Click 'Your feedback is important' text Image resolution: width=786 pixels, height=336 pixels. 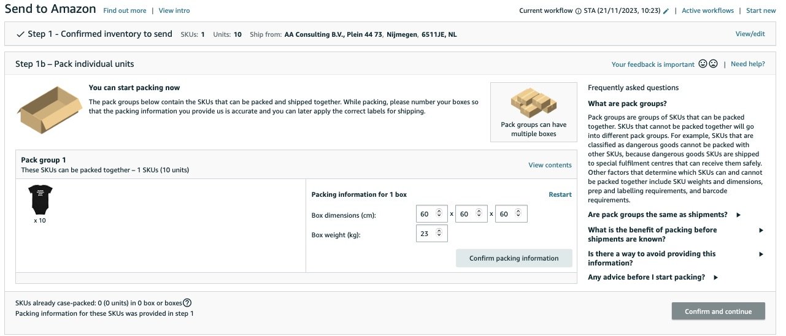tap(653, 64)
